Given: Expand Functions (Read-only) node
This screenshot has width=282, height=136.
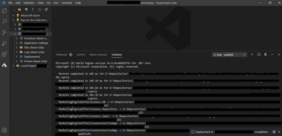Looking at the screenshot, I should coord(17,38).
